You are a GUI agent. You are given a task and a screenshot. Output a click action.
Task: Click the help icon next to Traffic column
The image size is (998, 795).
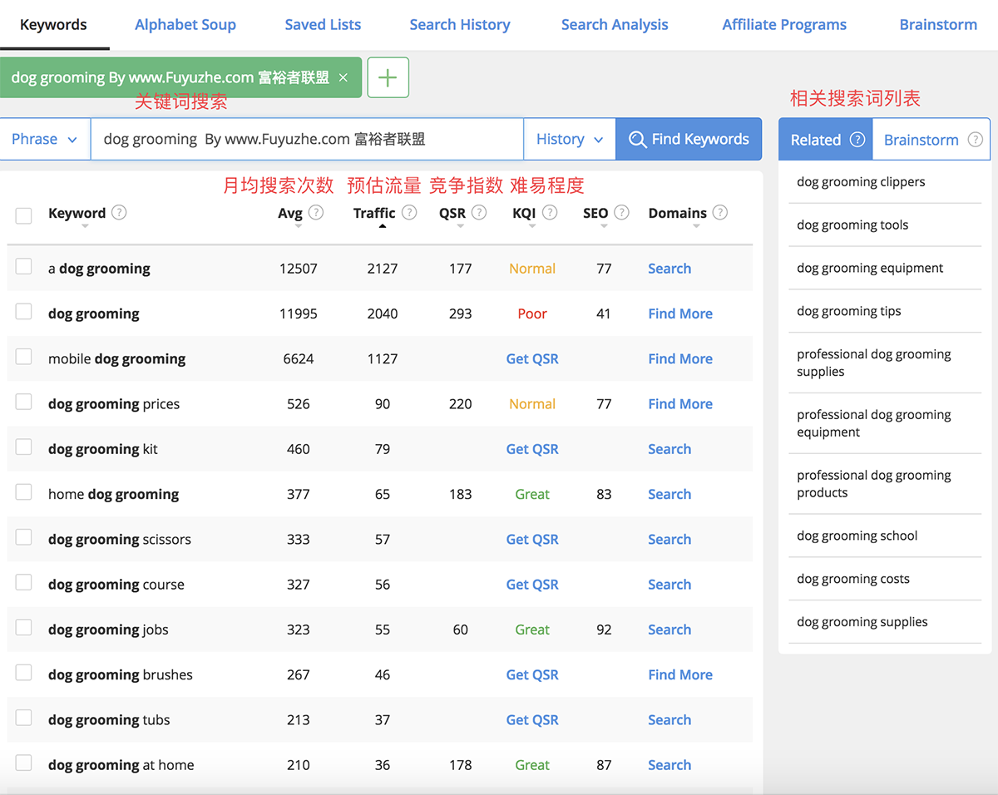409,212
